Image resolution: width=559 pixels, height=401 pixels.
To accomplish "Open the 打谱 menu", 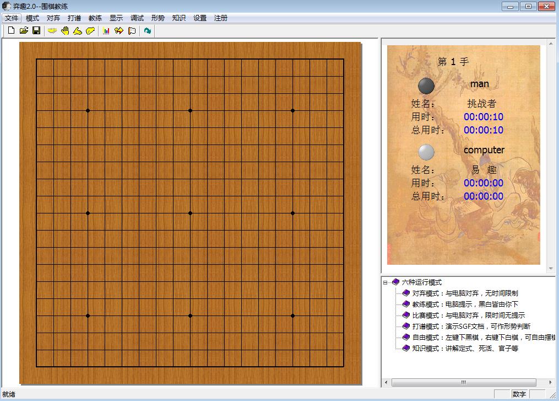I will click(x=74, y=18).
